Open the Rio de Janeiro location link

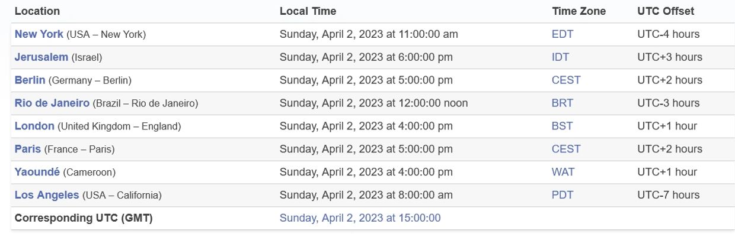pos(52,103)
